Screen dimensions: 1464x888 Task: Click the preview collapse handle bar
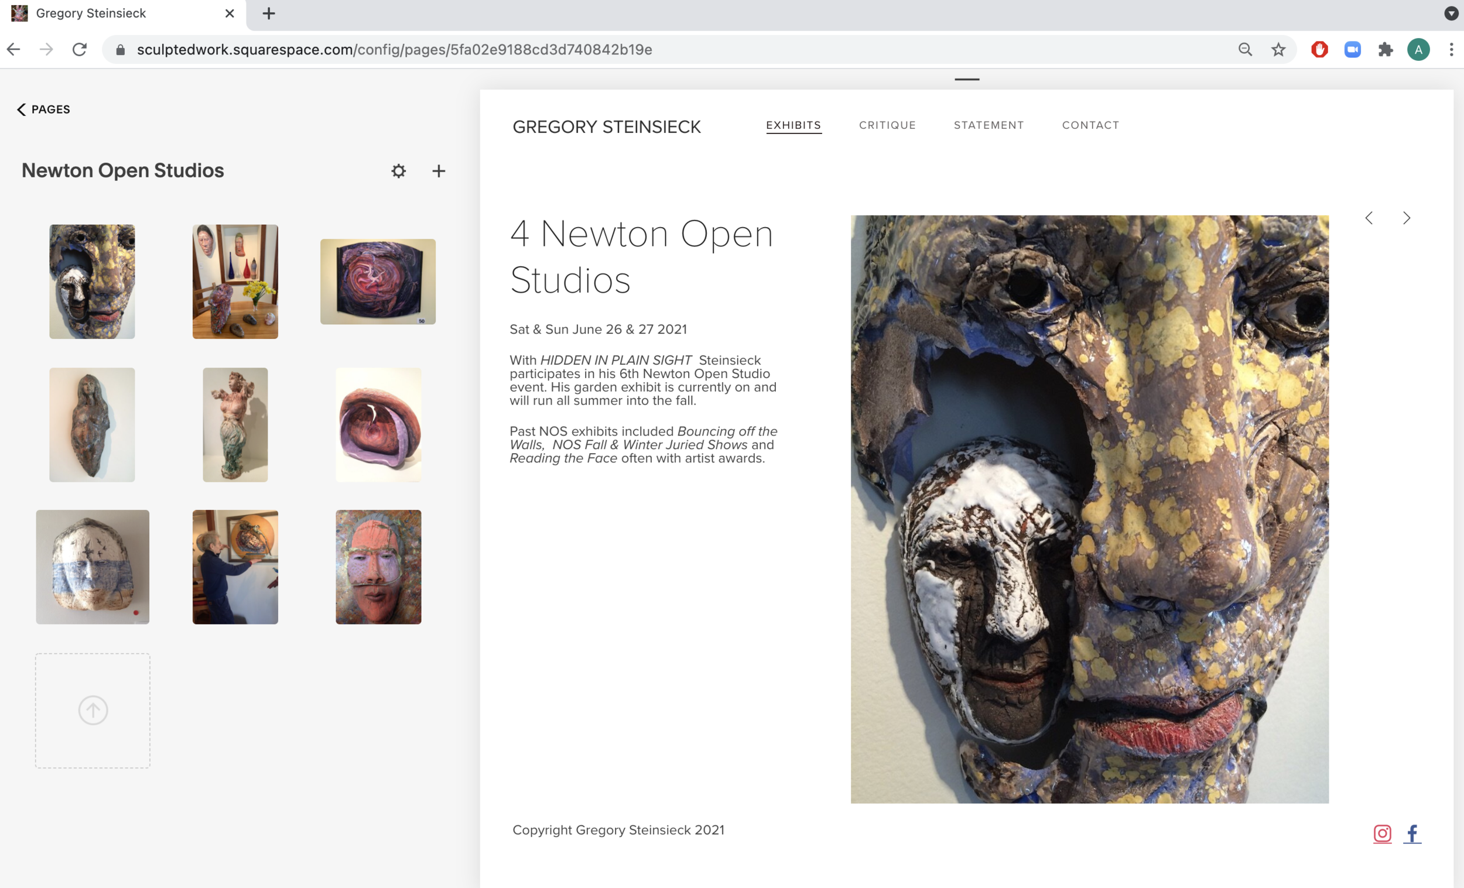(967, 79)
